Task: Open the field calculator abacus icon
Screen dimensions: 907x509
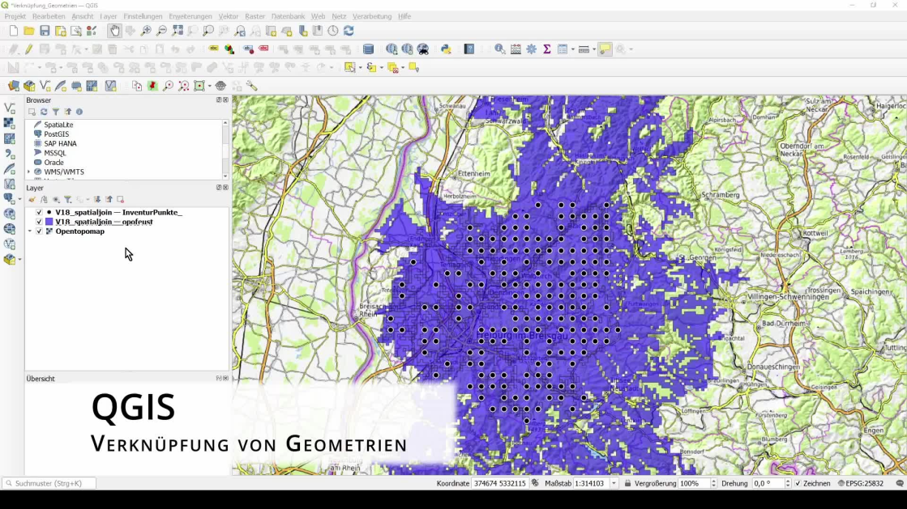Action: tap(516, 49)
